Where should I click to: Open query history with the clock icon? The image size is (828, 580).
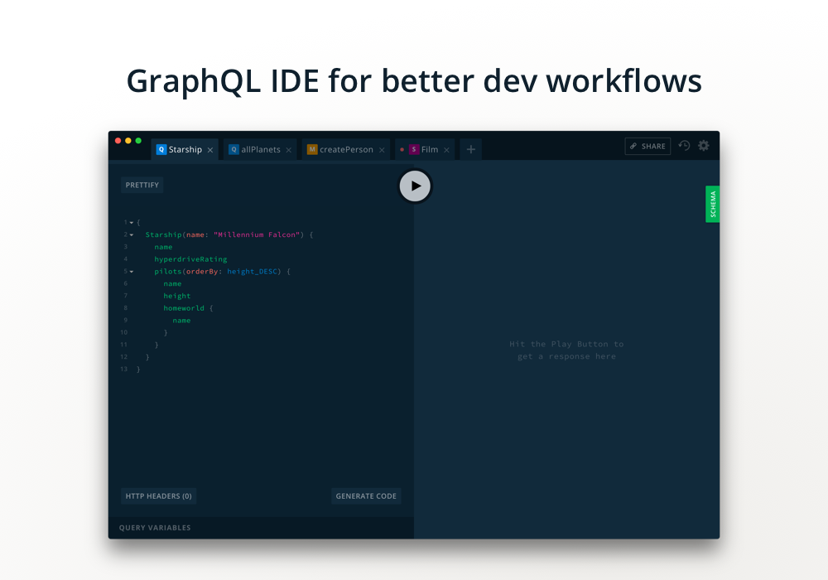tap(684, 146)
